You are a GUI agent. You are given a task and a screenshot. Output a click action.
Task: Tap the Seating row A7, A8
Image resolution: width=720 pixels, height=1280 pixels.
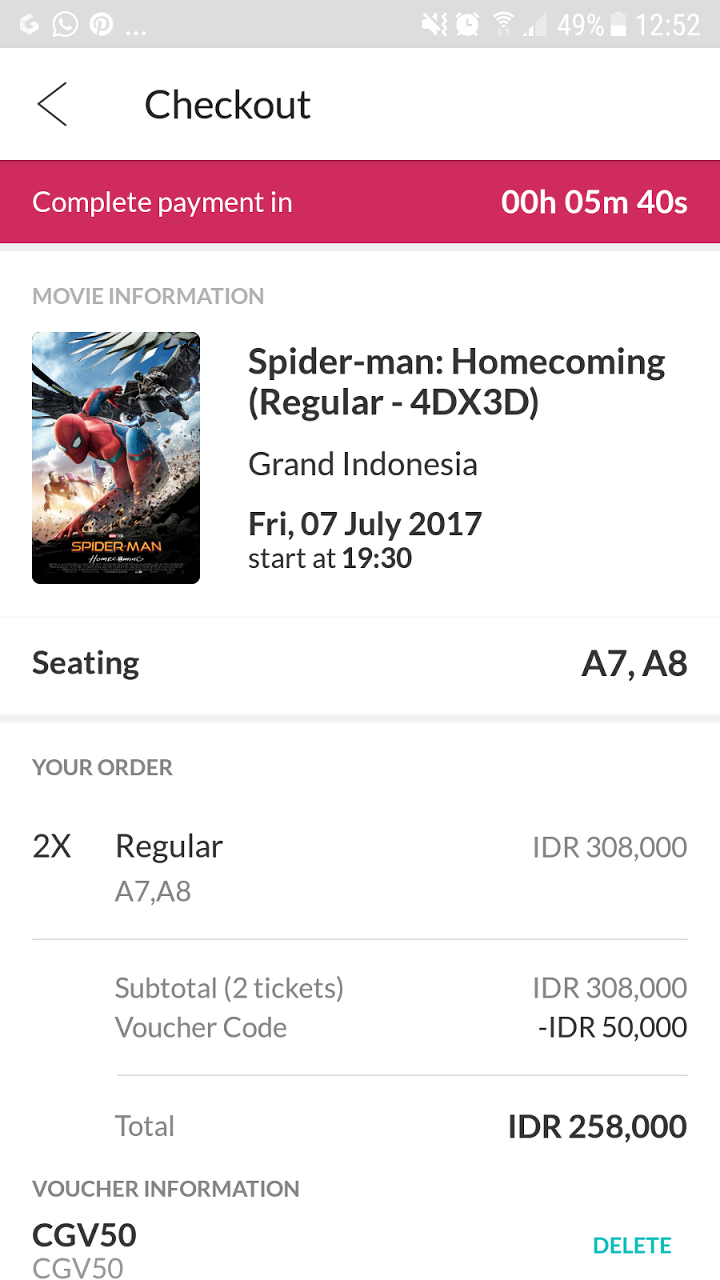pyautogui.click(x=360, y=664)
